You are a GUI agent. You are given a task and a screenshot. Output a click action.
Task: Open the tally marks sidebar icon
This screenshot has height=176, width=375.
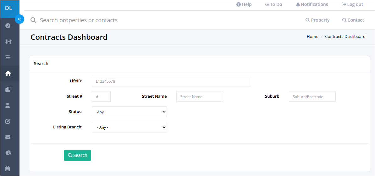point(8,42)
